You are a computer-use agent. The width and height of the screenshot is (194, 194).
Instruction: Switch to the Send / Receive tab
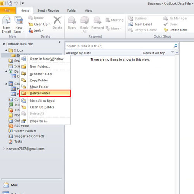click(48, 10)
